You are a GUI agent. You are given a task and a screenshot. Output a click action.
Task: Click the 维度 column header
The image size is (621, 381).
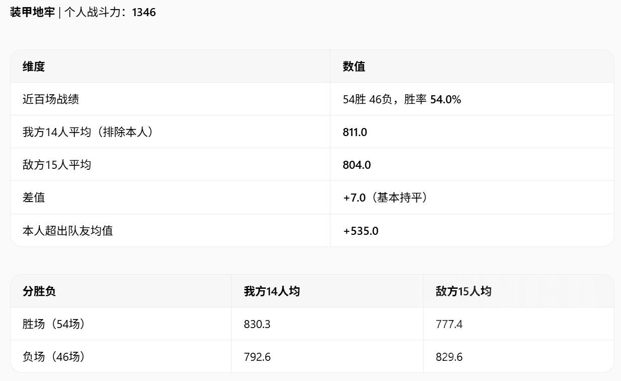tap(34, 66)
